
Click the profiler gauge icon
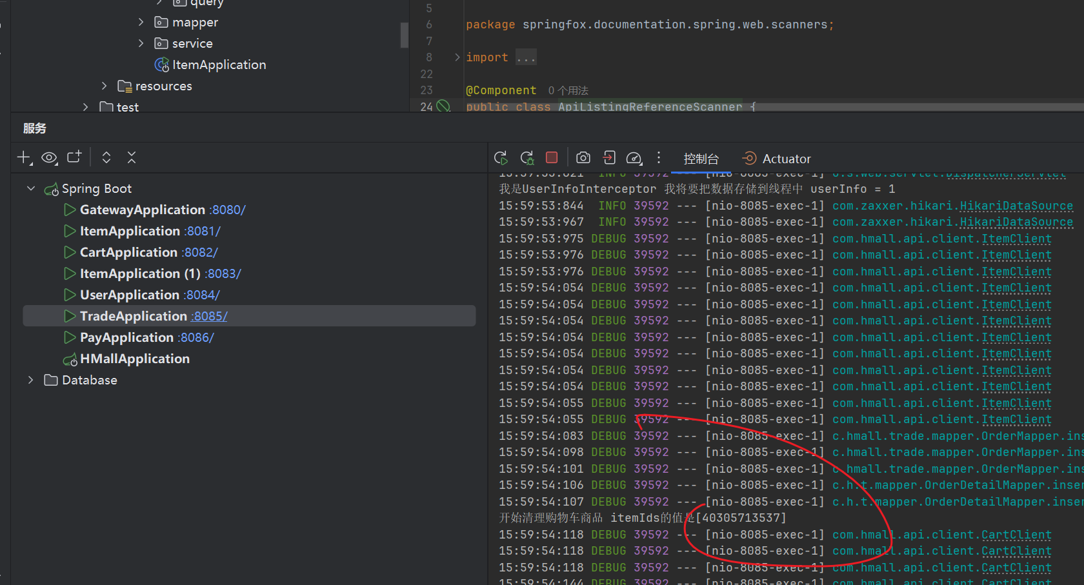[x=634, y=158]
